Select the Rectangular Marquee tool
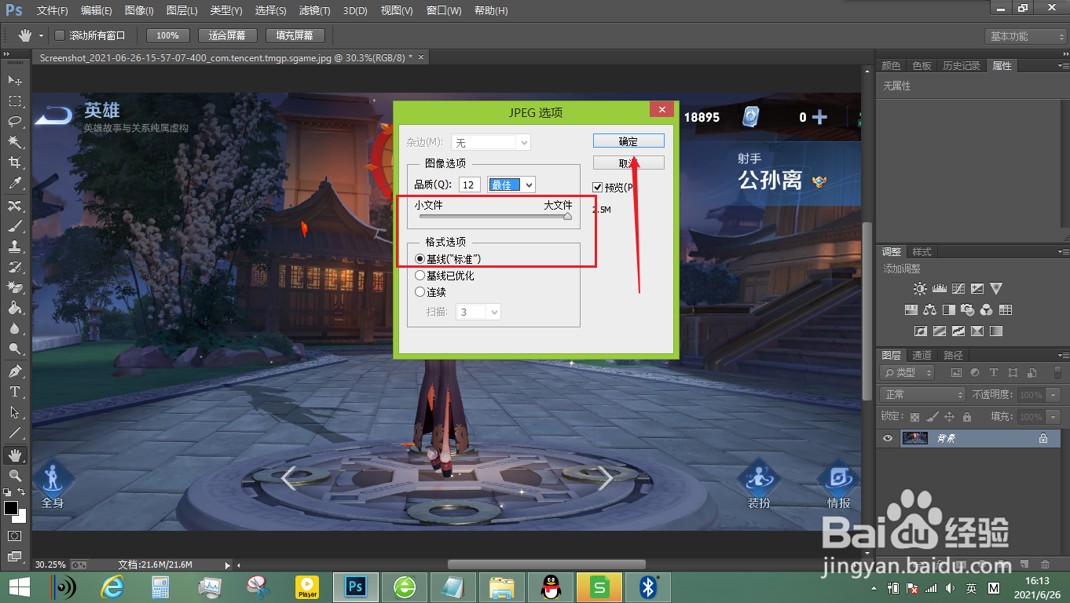Screen dimensions: 1070x603 15,100
